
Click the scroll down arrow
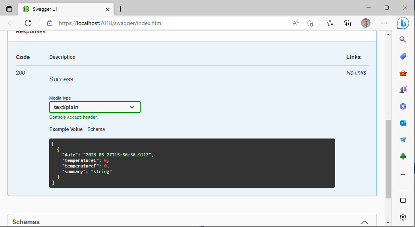388,223
